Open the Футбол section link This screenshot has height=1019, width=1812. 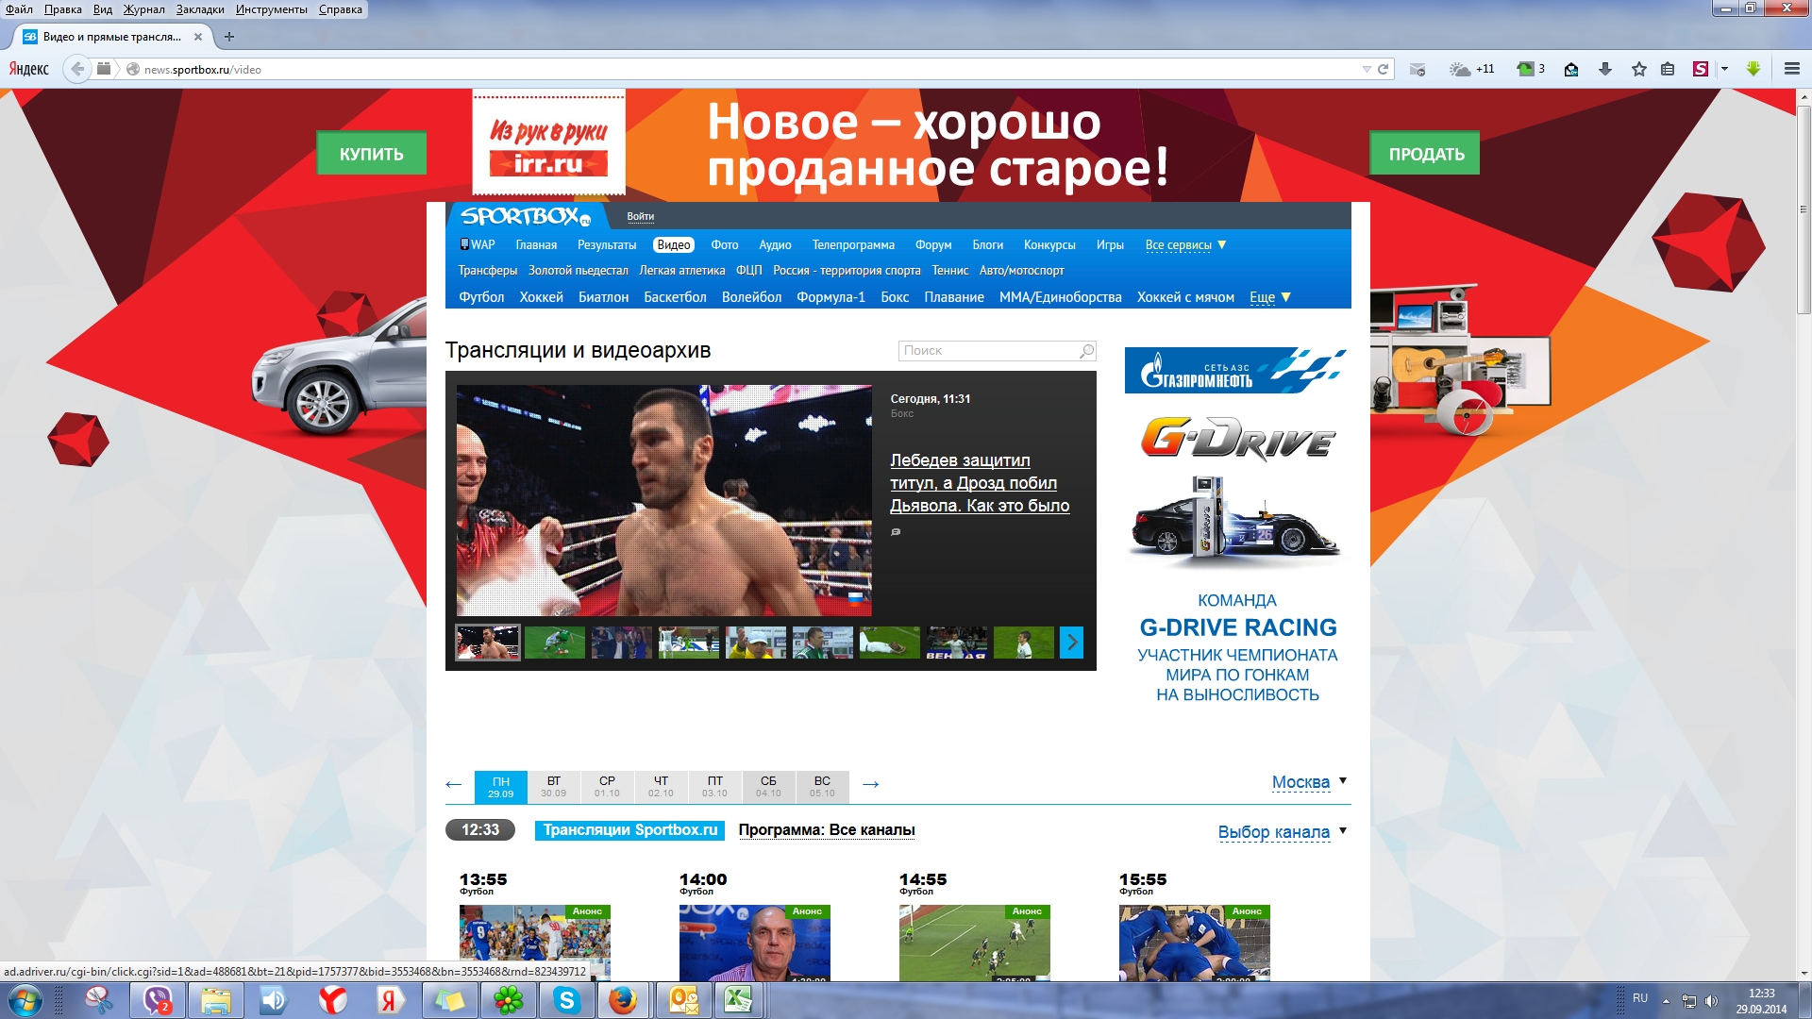tap(481, 297)
